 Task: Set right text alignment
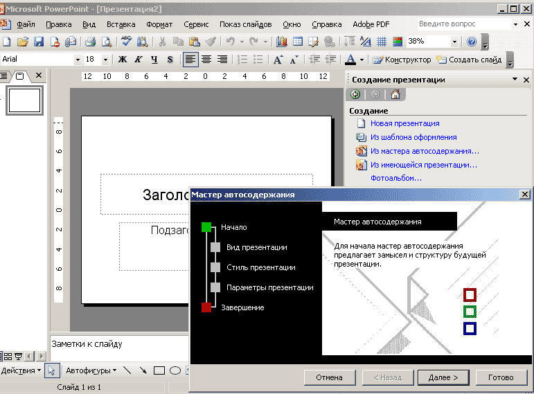click(222, 60)
